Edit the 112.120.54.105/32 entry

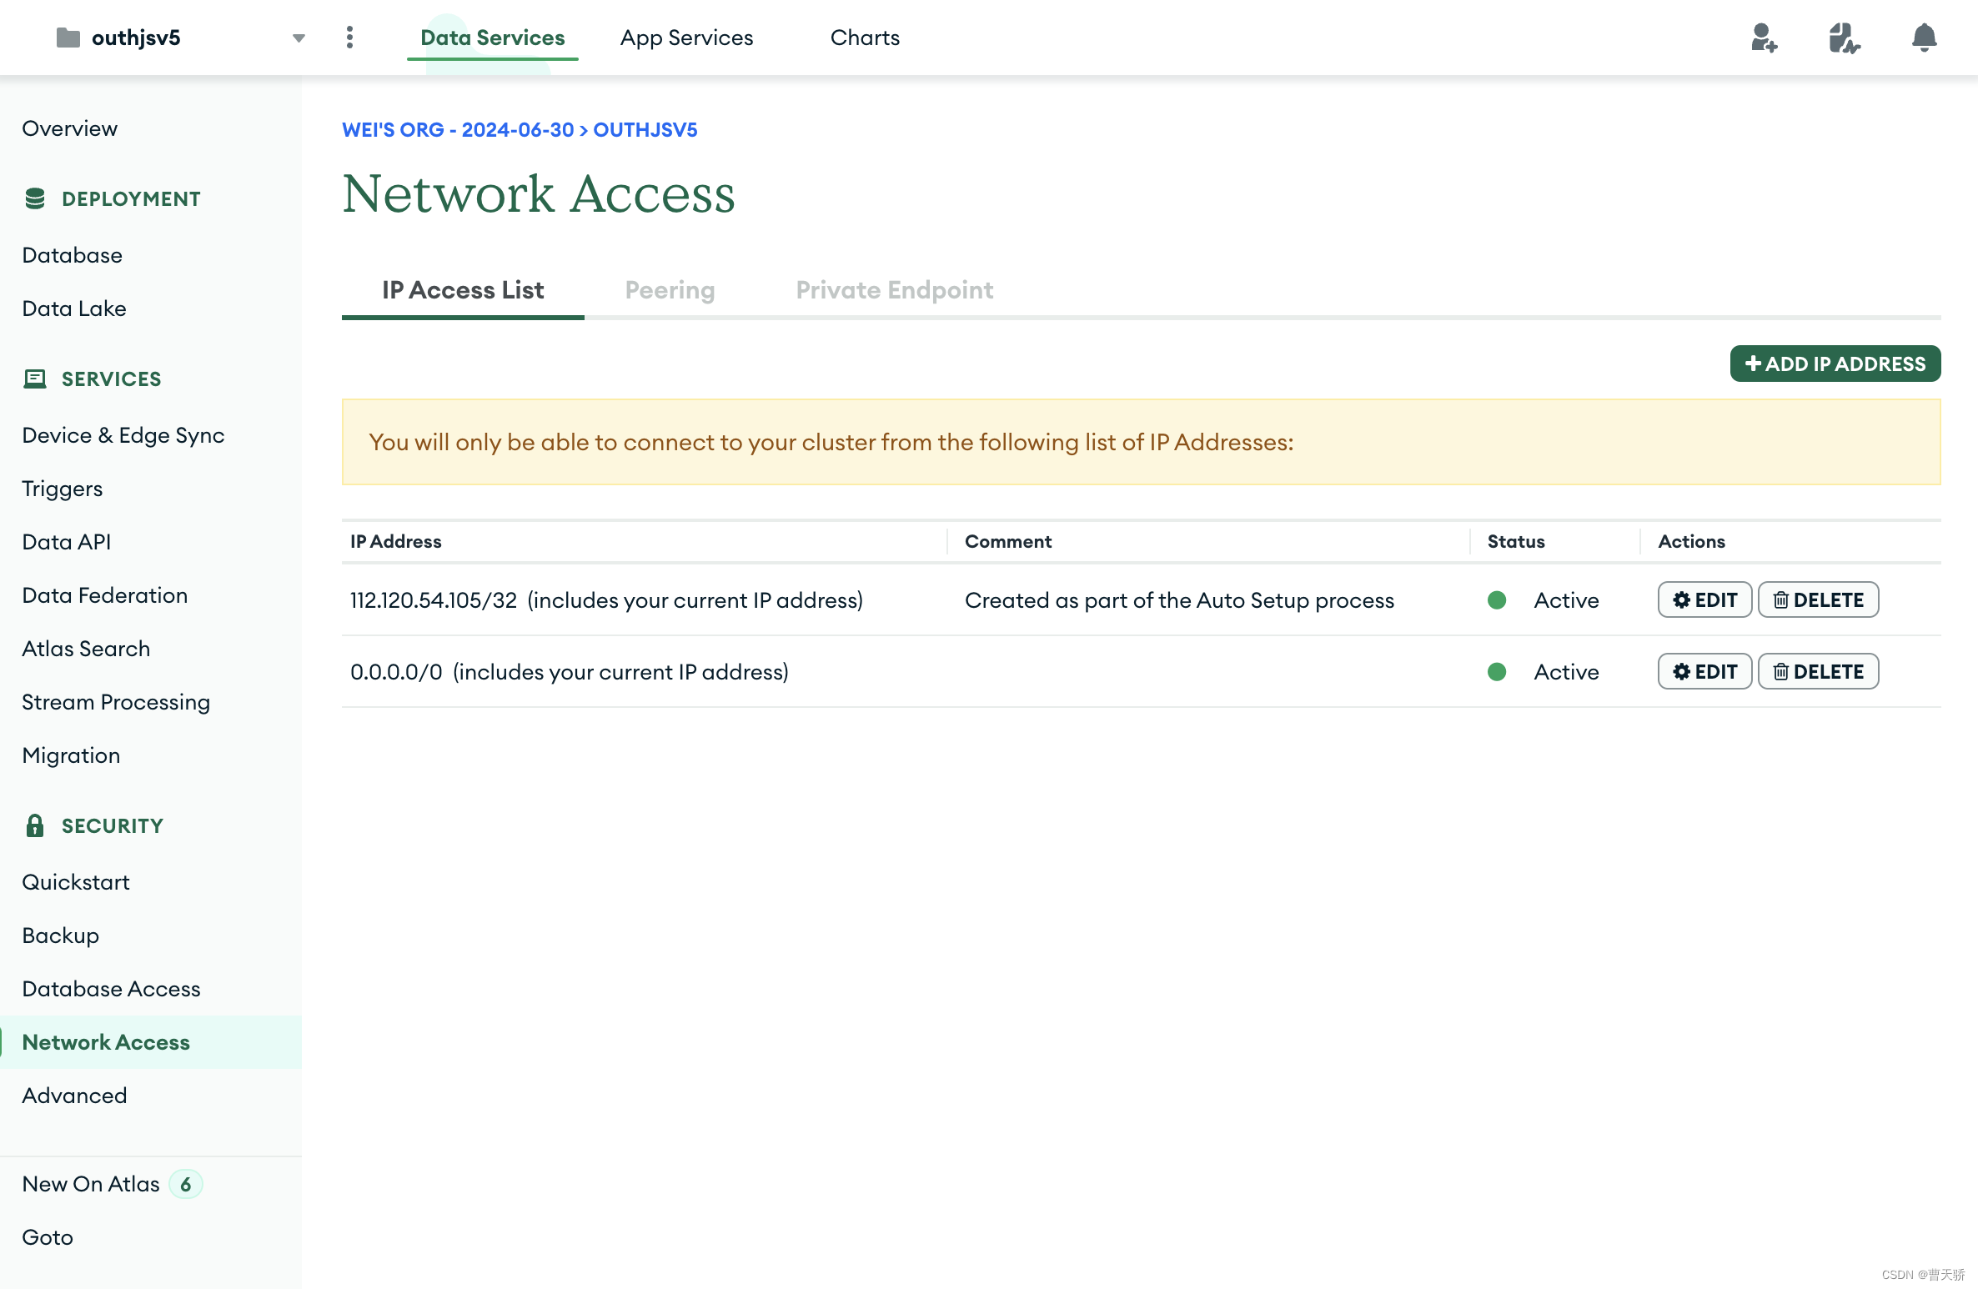(1704, 599)
